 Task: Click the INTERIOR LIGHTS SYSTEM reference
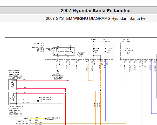pyautogui.click(x=54, y=119)
